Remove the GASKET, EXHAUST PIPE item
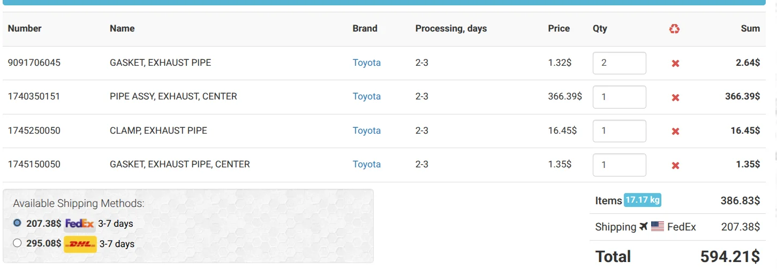The image size is (777, 277). pos(675,63)
